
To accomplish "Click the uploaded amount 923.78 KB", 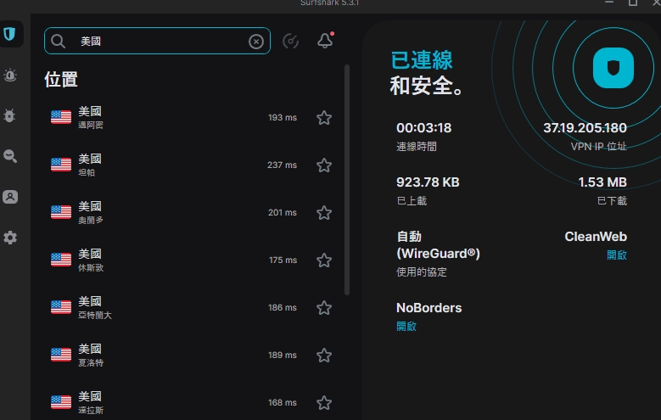I will coord(428,182).
